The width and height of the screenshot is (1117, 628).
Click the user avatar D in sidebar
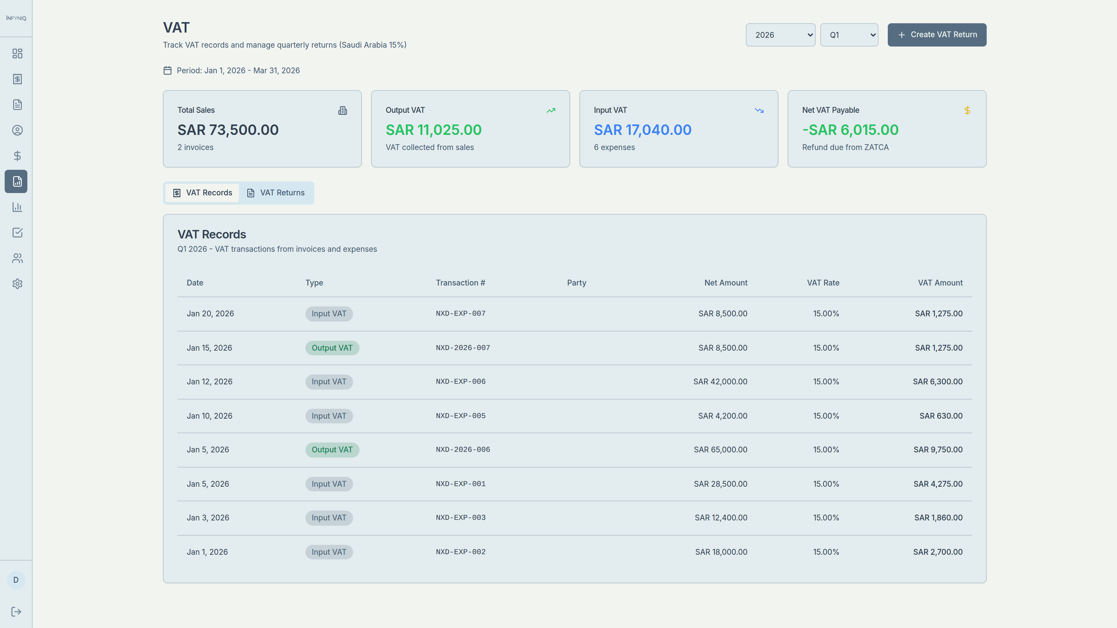(16, 580)
